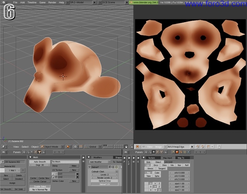Select Script context icon in left Panels header
Image resolution: width=247 pixels, height=194 pixels.
[28, 152]
